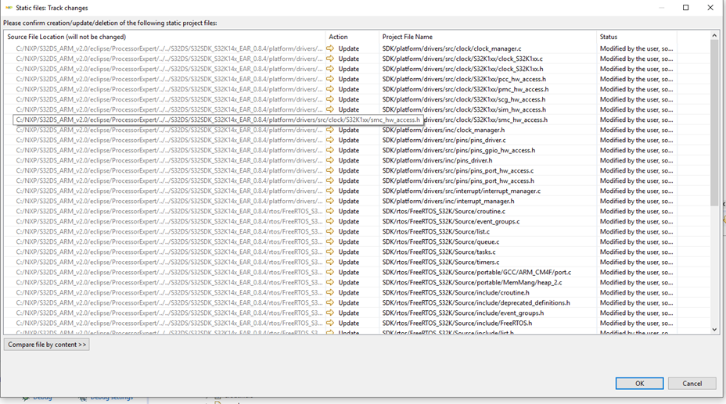
Task: Select project file Source/queue.c
Action: (x=440, y=241)
